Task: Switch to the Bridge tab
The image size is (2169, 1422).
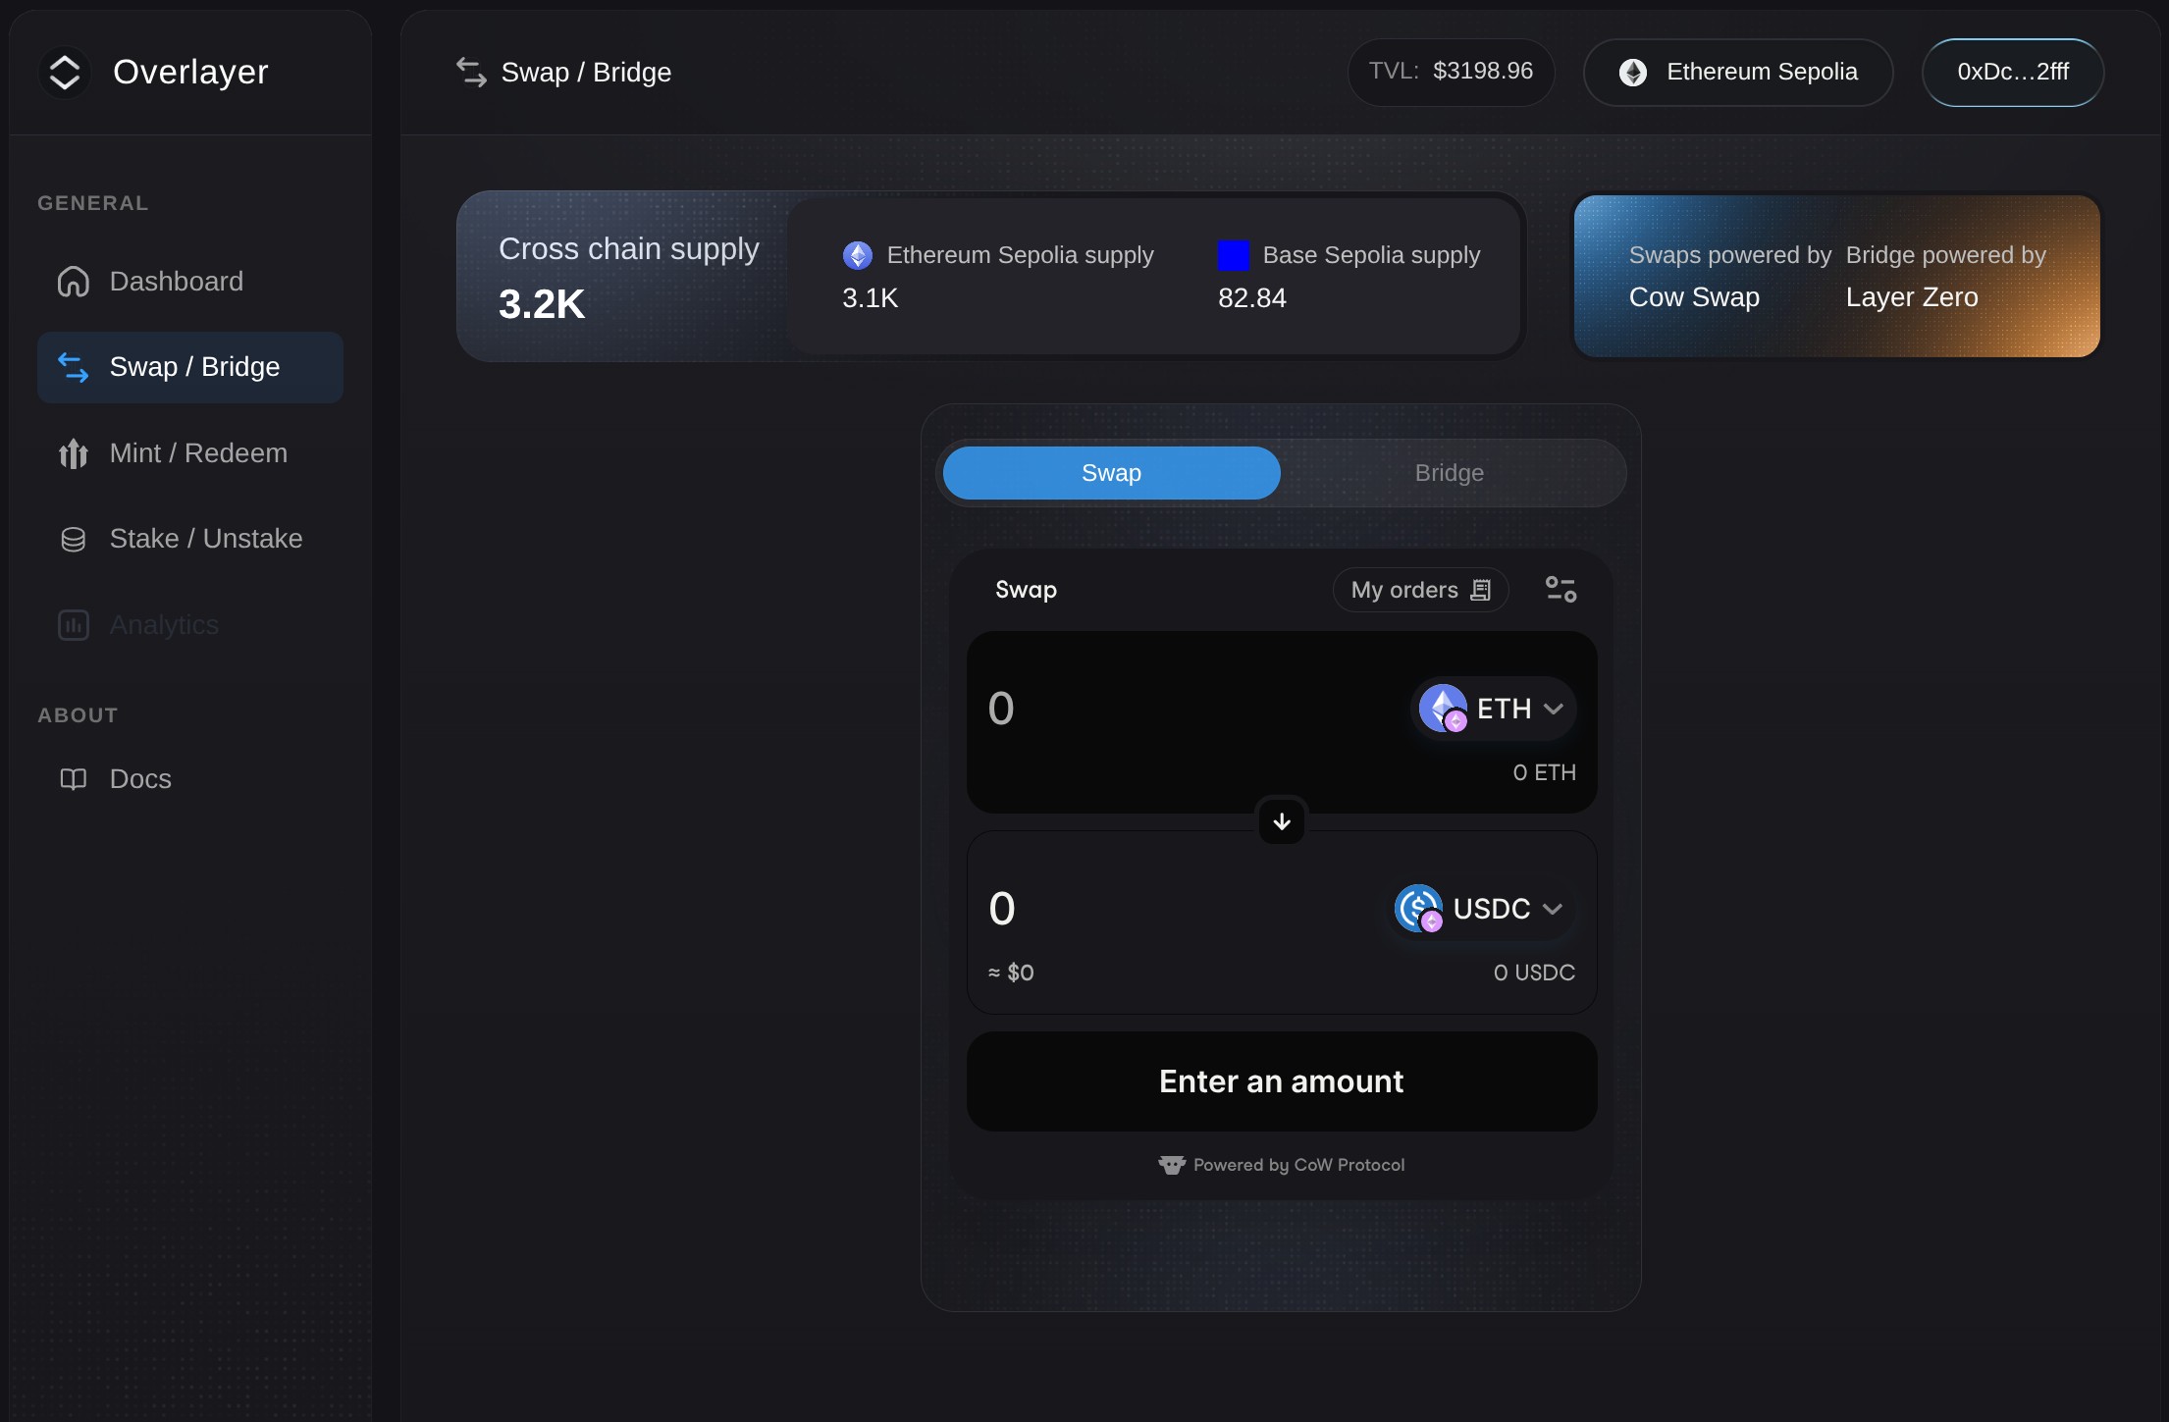Action: pyautogui.click(x=1450, y=473)
